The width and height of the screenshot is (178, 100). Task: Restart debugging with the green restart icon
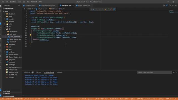108,9
